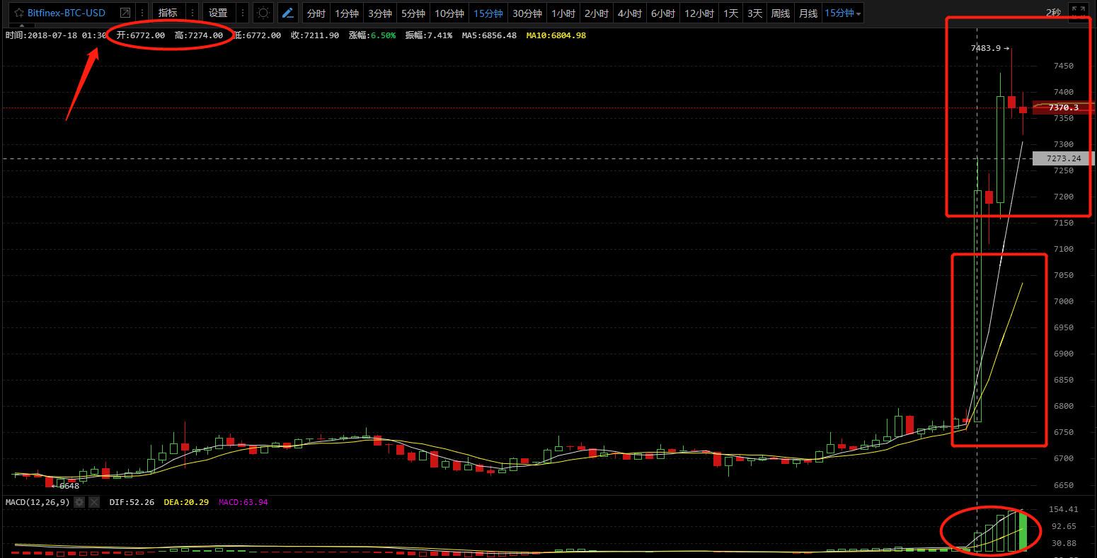1097x558 pixels.
Task: Open more options next to 指标
Action: pos(192,13)
